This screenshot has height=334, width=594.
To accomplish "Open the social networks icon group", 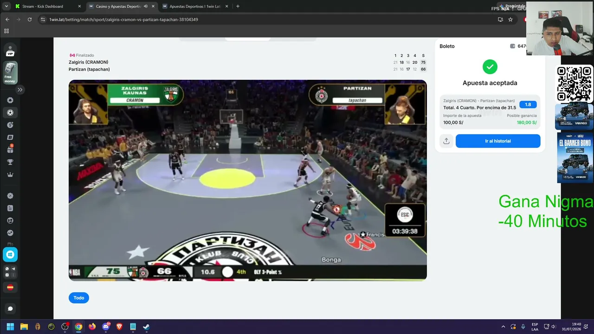I will [x=10, y=272].
